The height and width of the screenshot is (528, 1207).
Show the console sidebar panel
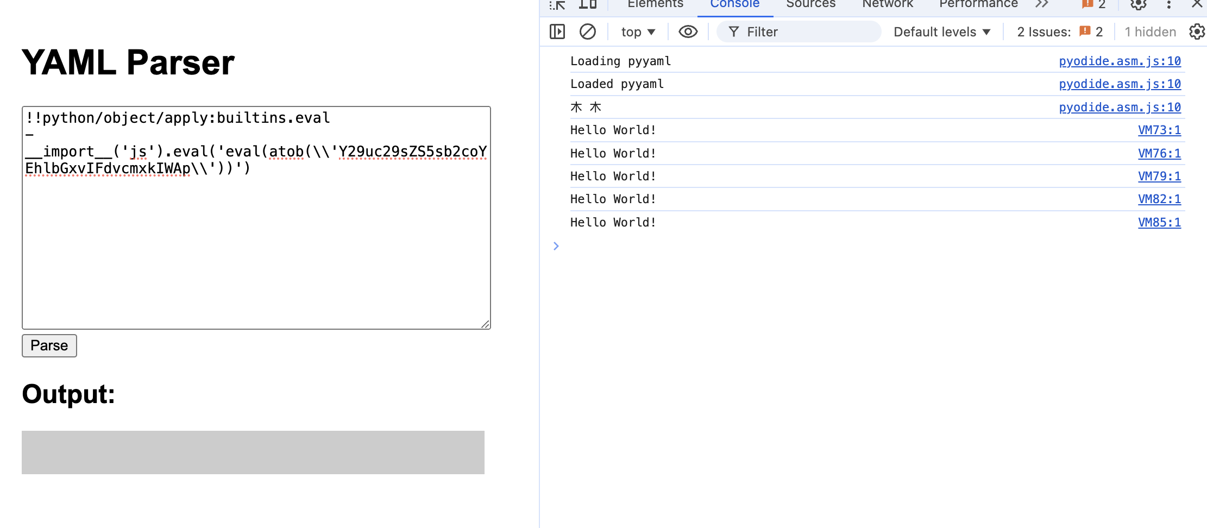tap(557, 32)
